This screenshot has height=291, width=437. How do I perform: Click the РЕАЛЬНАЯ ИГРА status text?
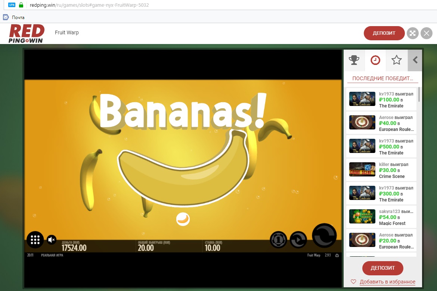pos(52,255)
